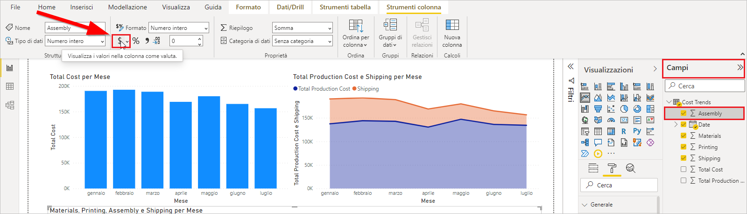Select gauge visualization
This screenshot has height=214, width=747.
tap(611, 120)
